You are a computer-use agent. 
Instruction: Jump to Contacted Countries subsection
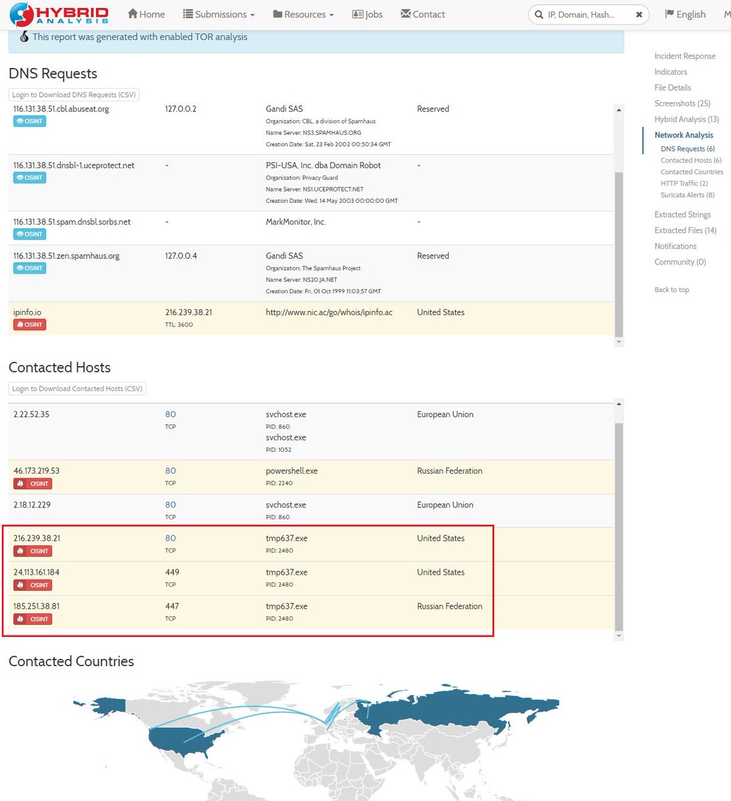coord(692,172)
